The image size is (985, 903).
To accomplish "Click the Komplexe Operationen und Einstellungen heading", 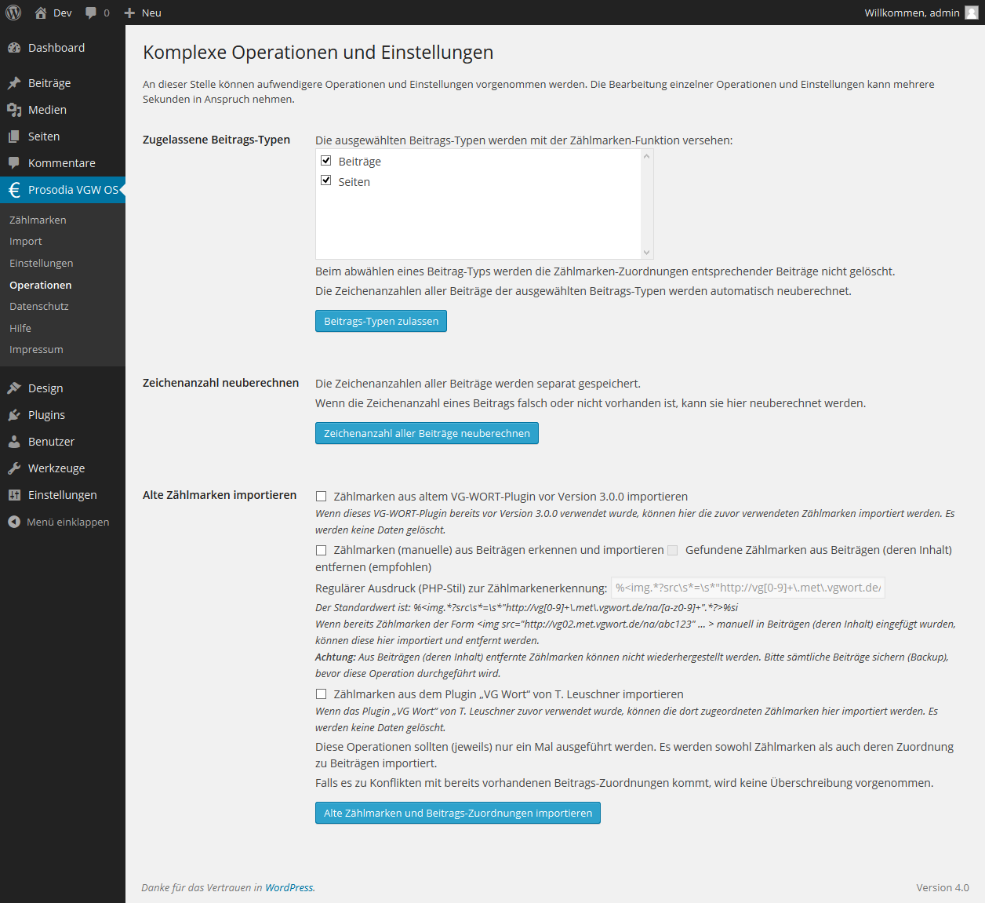I will click(x=318, y=53).
